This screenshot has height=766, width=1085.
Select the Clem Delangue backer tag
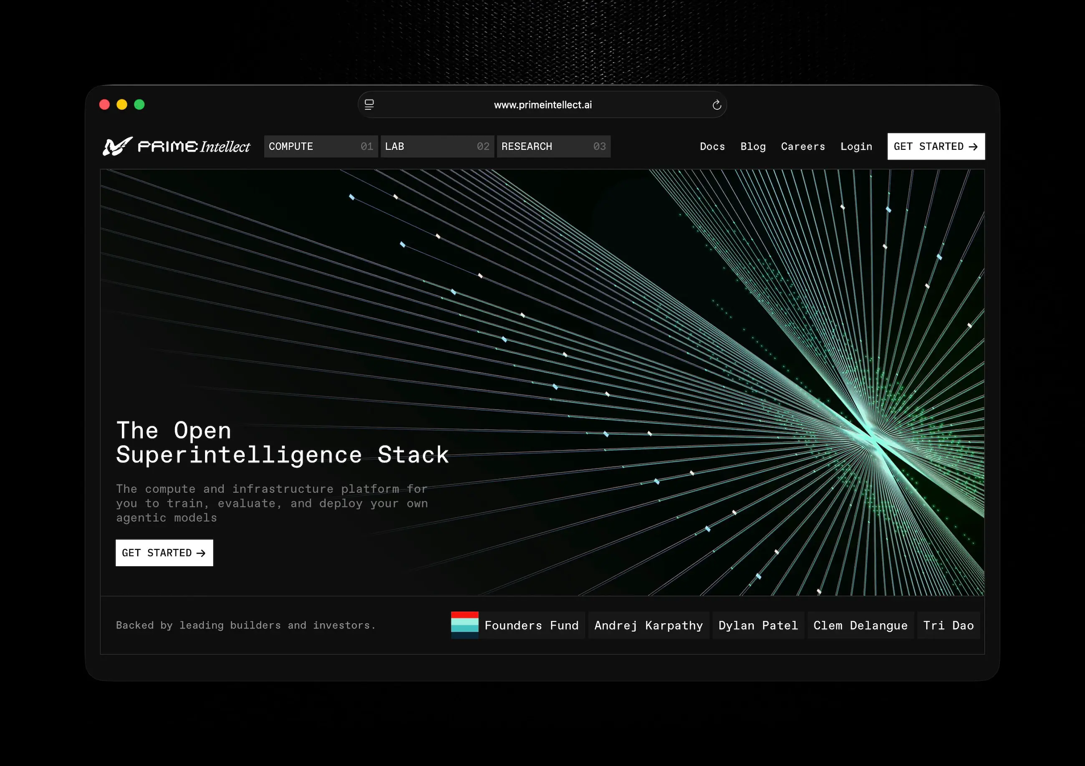tap(860, 625)
